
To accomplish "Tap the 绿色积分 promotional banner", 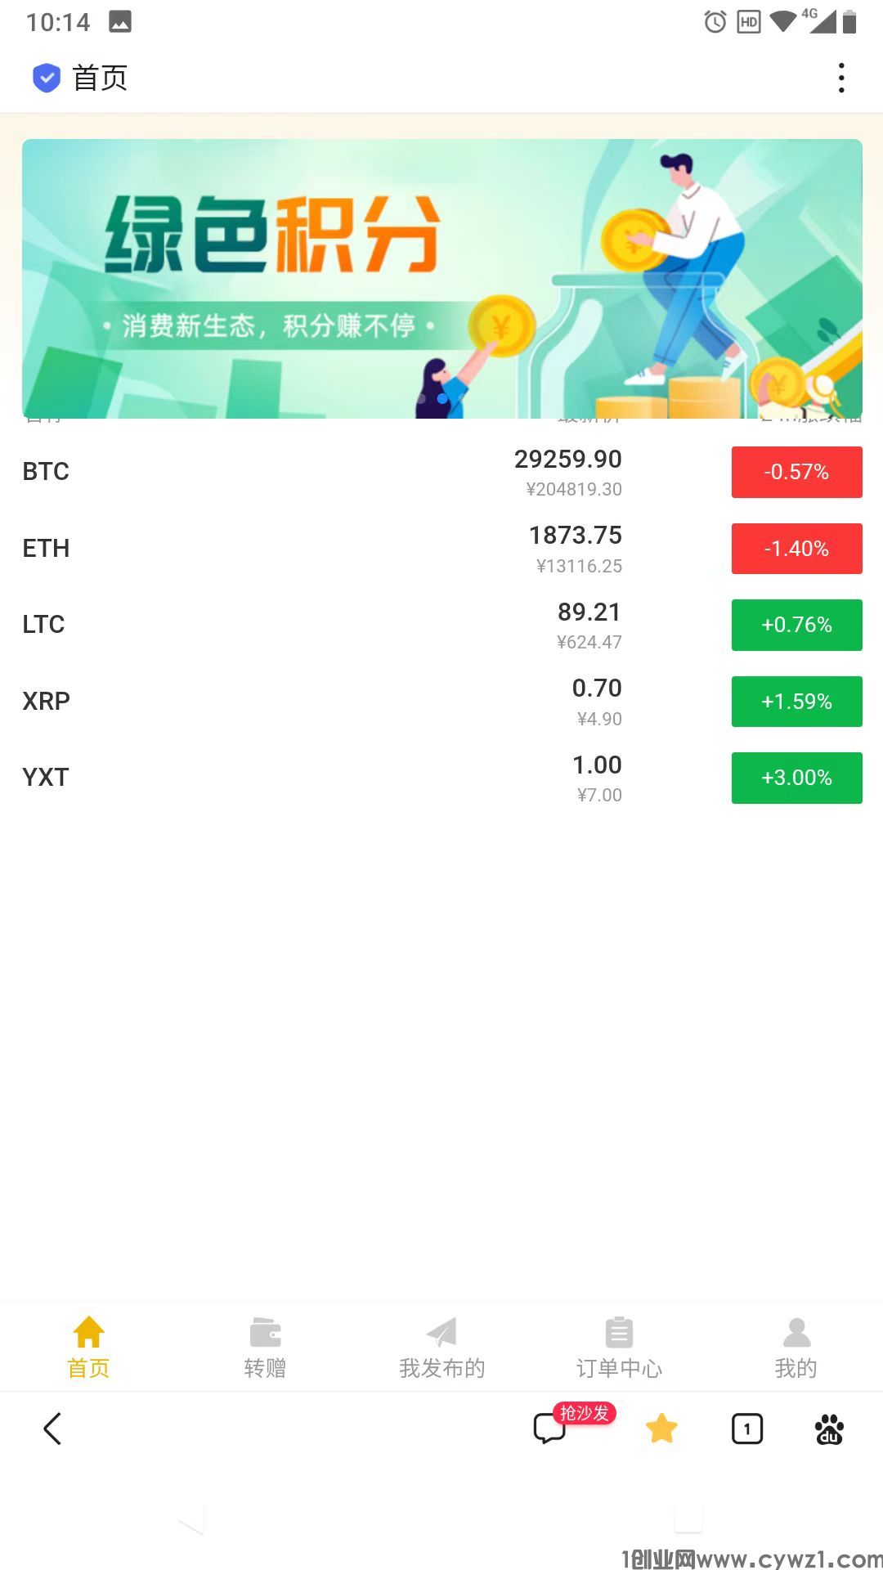I will click(x=441, y=279).
